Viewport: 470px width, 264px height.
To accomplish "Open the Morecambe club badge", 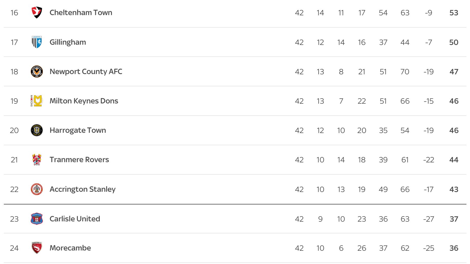I will tap(37, 248).
